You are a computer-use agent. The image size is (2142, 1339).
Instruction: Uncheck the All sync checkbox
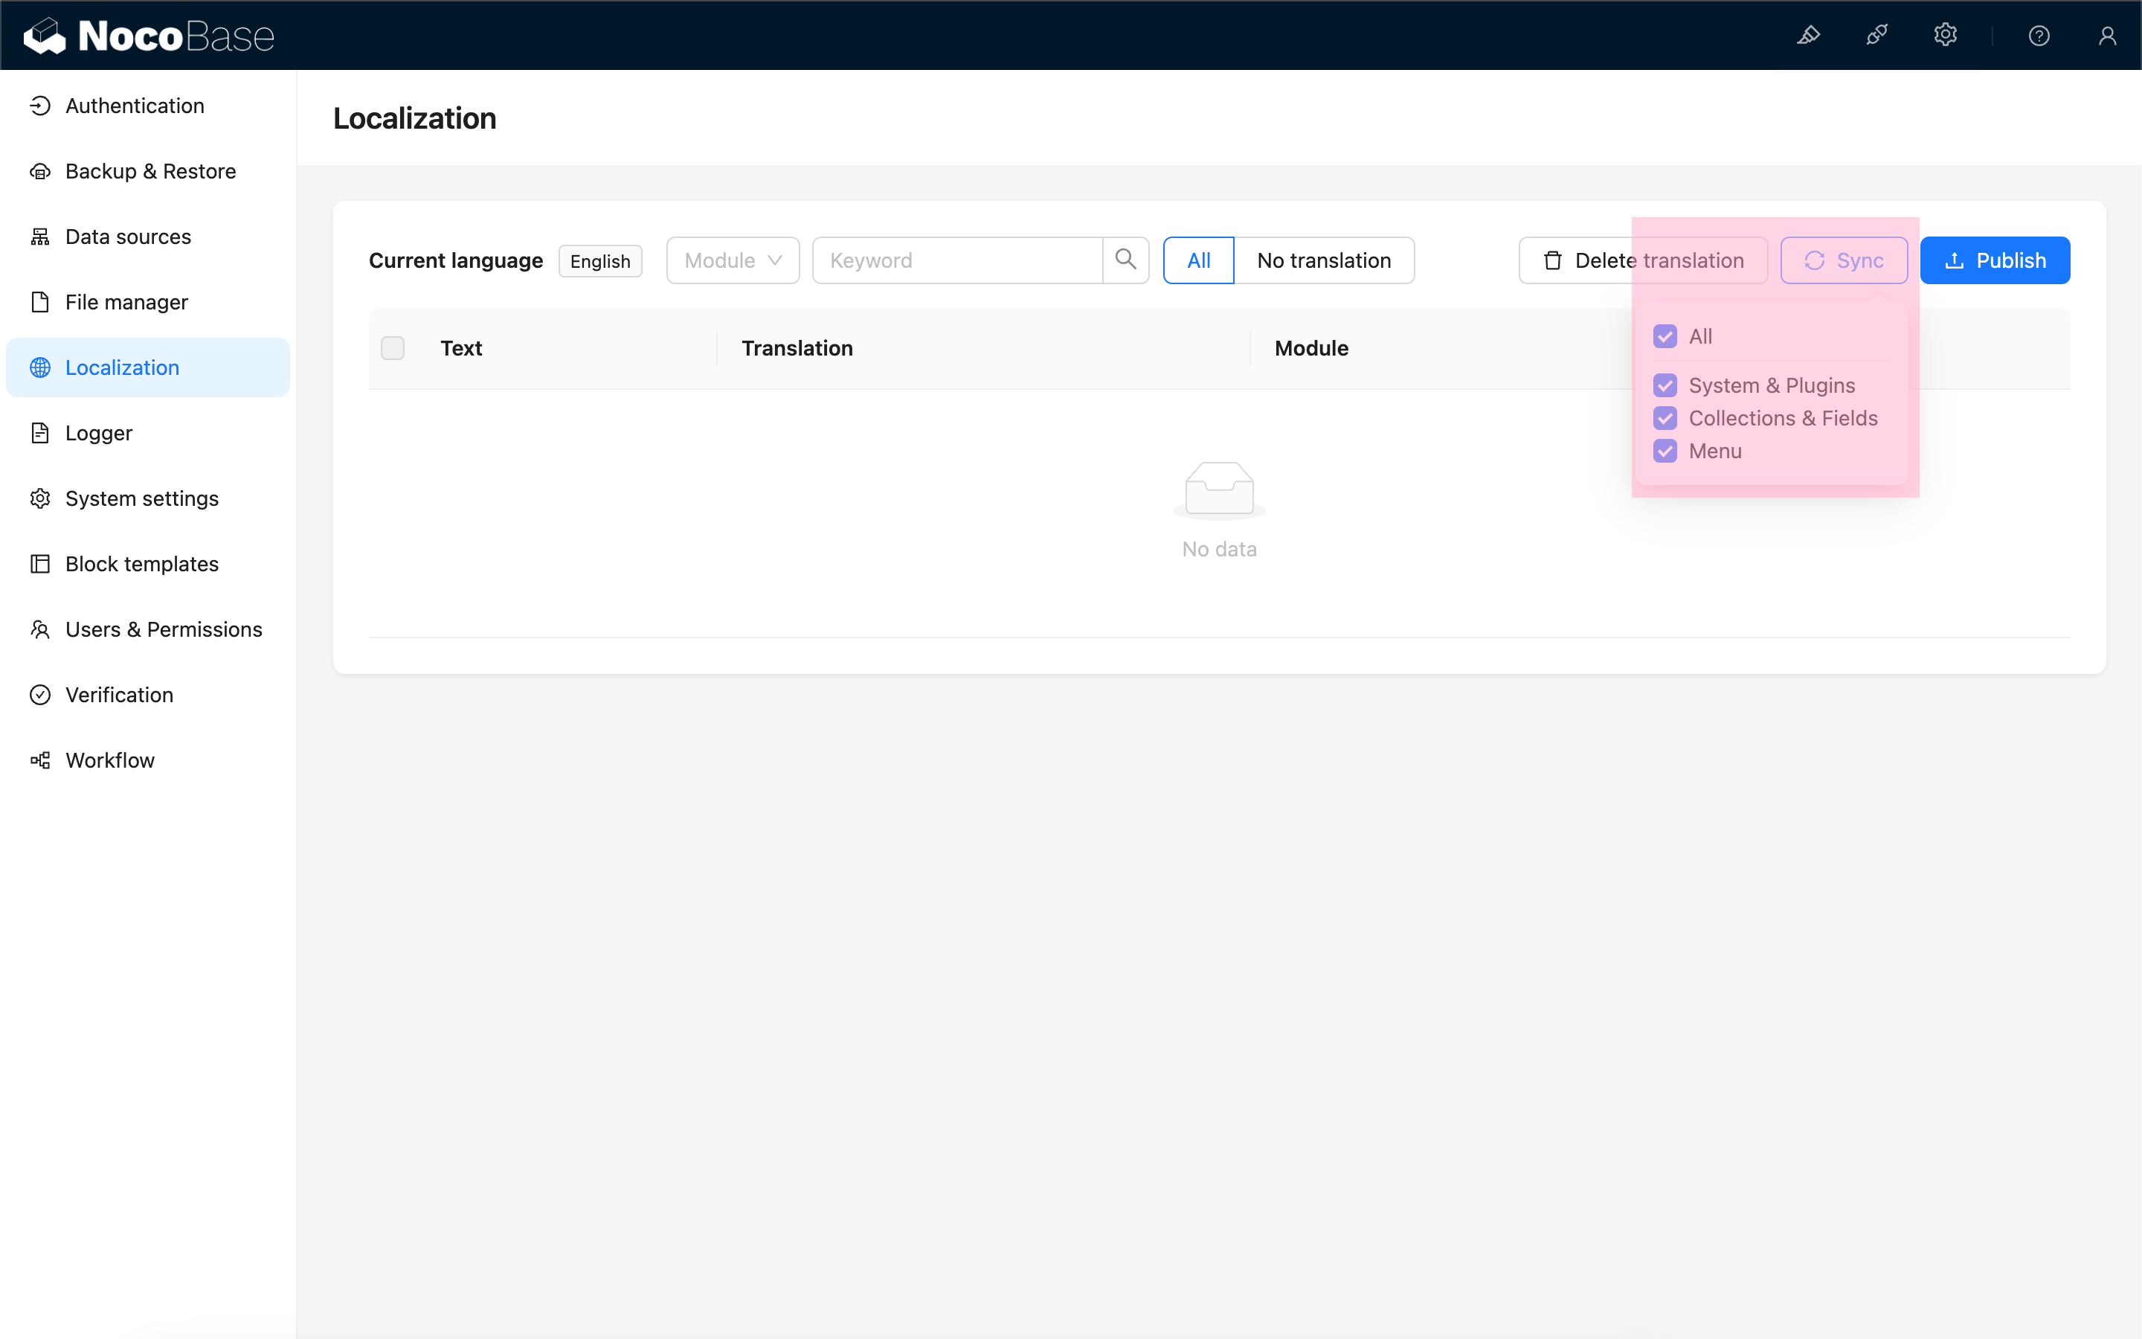tap(1665, 336)
